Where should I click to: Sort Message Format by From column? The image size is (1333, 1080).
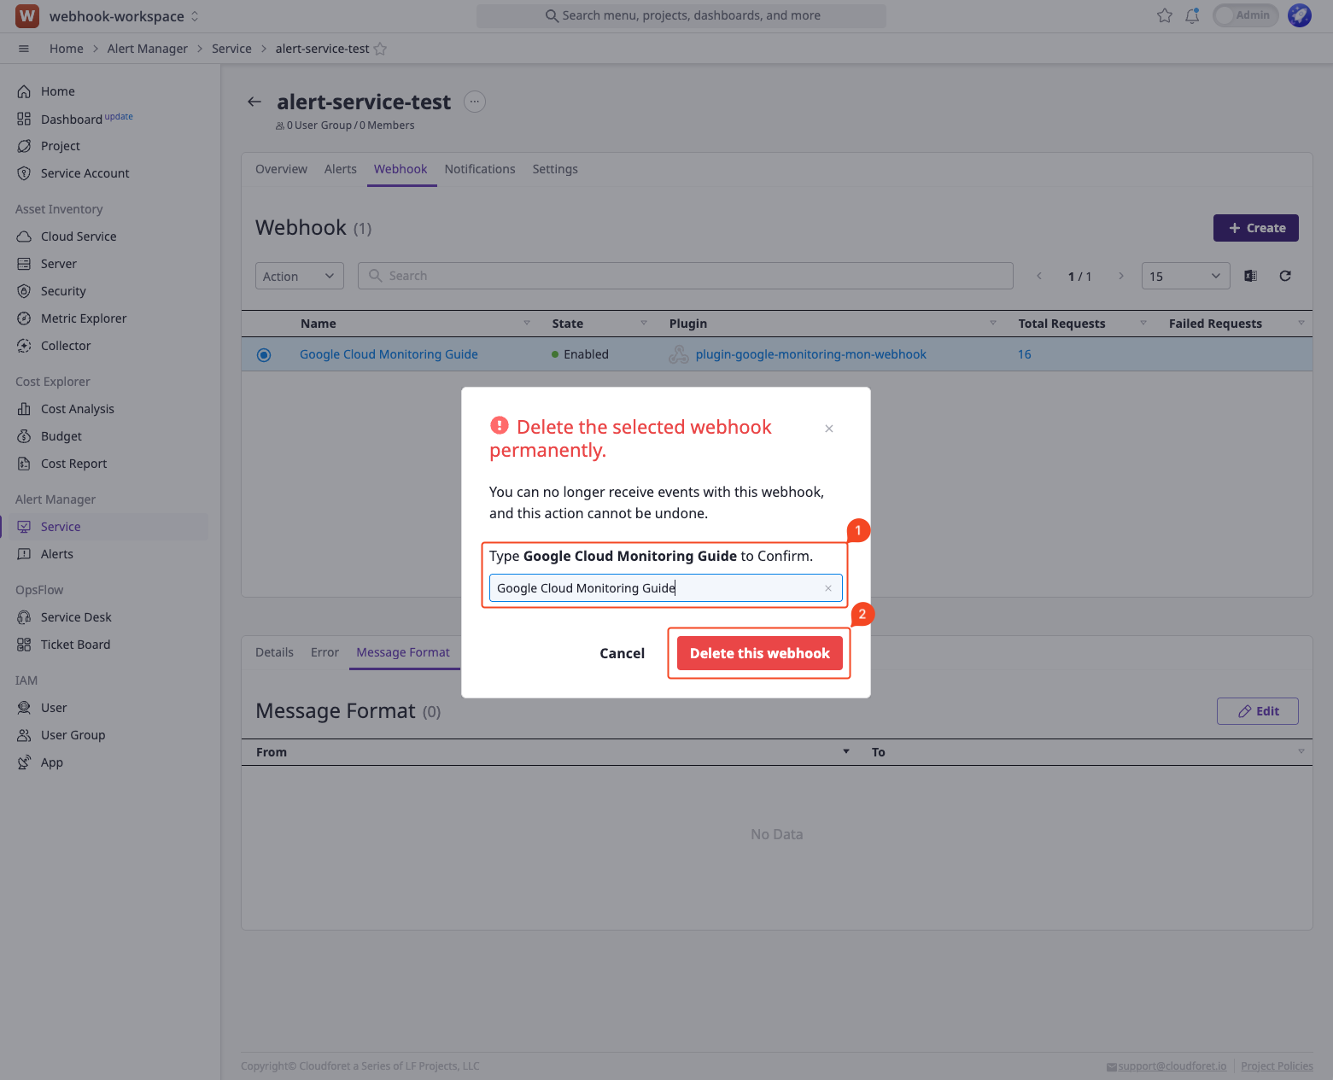tap(846, 751)
